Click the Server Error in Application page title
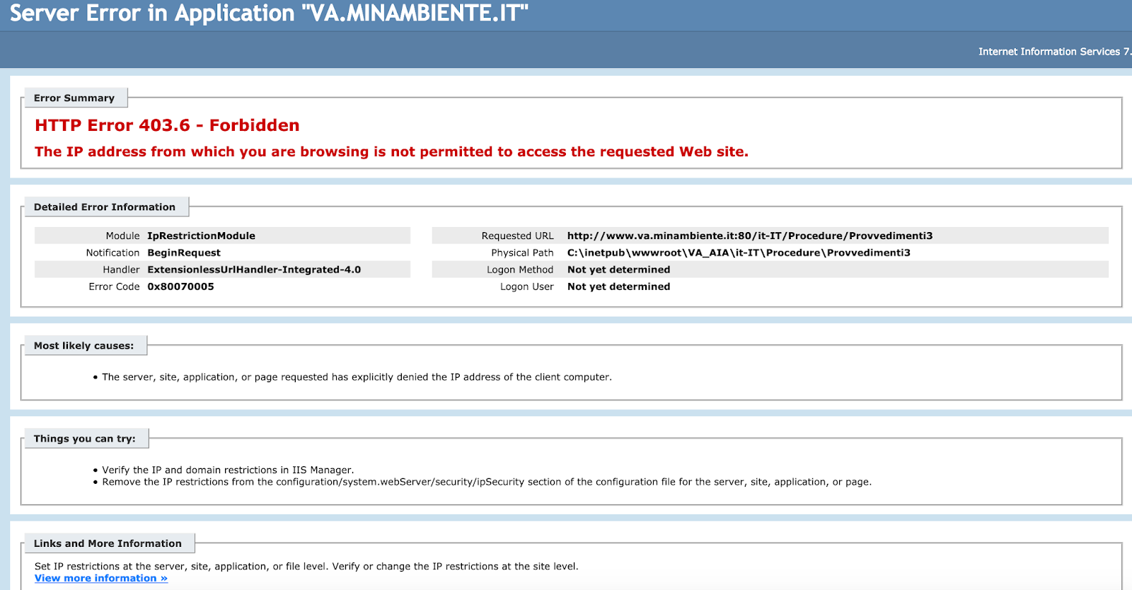 (269, 13)
